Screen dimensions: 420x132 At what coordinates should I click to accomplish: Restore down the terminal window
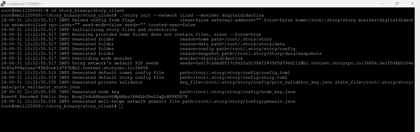397,3
